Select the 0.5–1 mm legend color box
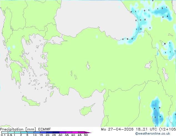Image resolution: width=176 pixels, height=136 pixels. [11, 132]
